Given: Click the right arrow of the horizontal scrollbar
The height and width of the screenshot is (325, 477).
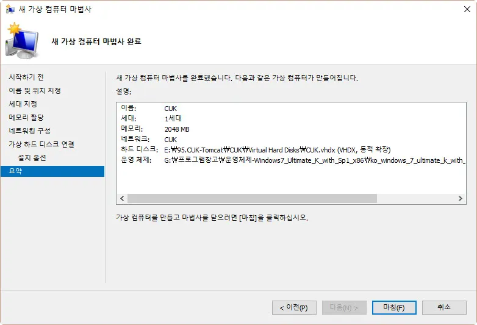Looking at the screenshot, I should (x=461, y=199).
